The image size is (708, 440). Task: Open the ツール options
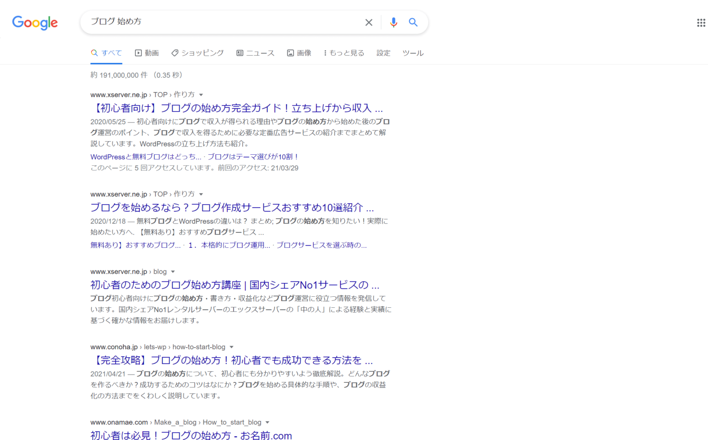[413, 53]
